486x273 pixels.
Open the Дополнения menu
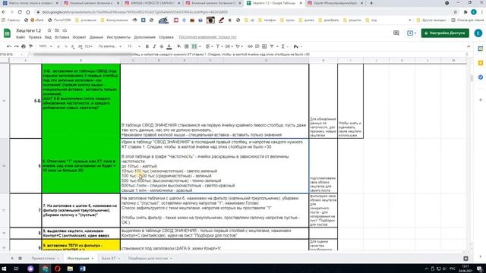[x=145, y=37]
